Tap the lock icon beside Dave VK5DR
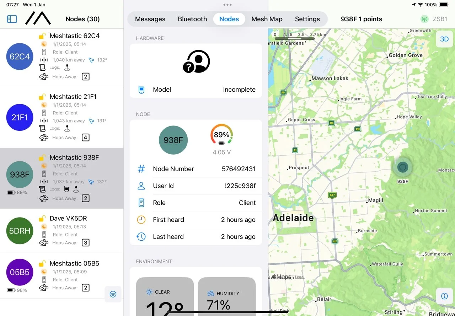Image resolution: width=455 pixels, height=316 pixels. click(42, 218)
